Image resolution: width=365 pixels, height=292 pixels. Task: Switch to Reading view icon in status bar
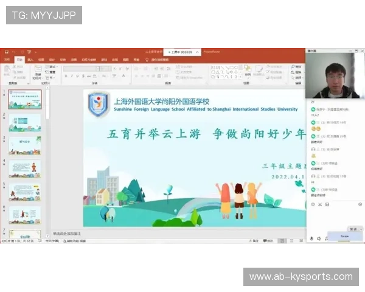click(x=301, y=241)
